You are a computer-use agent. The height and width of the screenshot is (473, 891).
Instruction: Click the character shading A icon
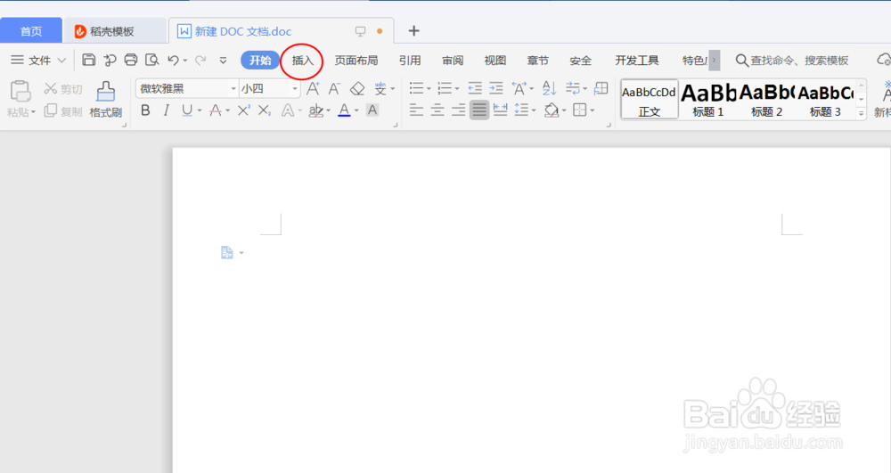pos(372,110)
